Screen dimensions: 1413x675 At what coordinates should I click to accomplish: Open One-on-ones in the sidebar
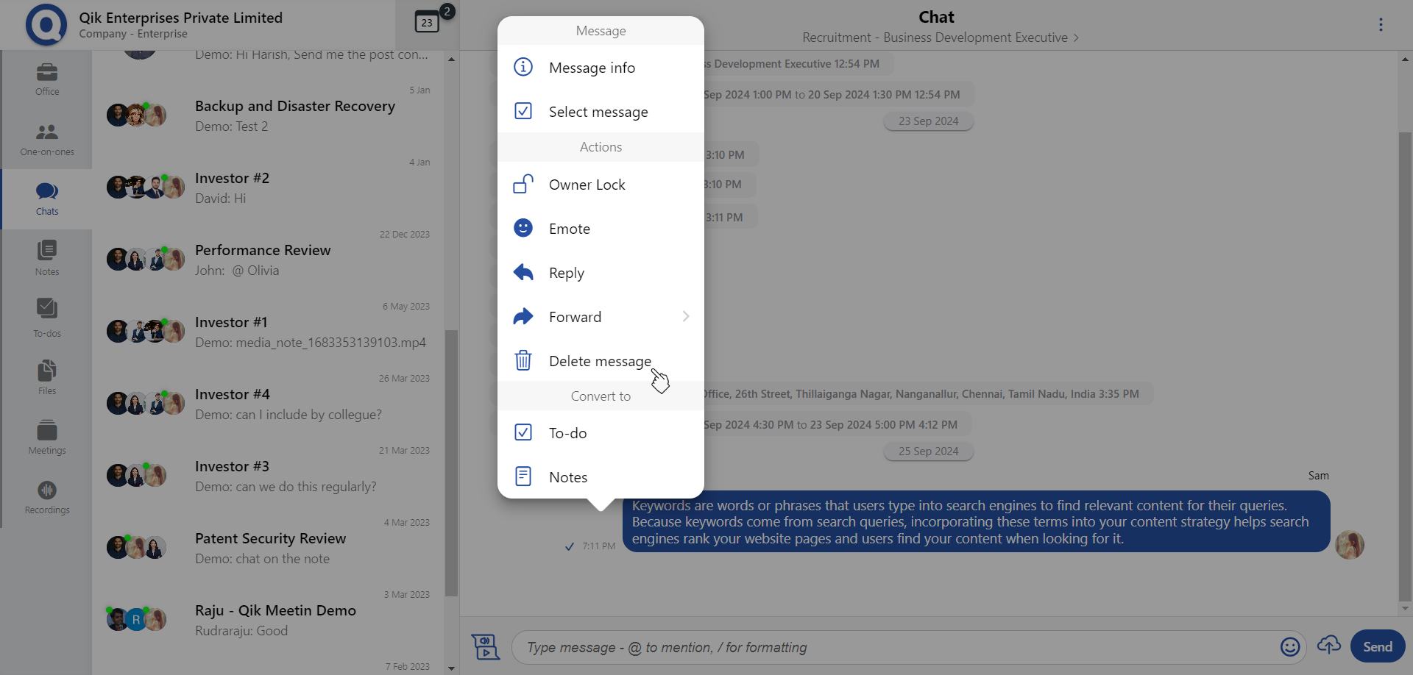(x=47, y=140)
